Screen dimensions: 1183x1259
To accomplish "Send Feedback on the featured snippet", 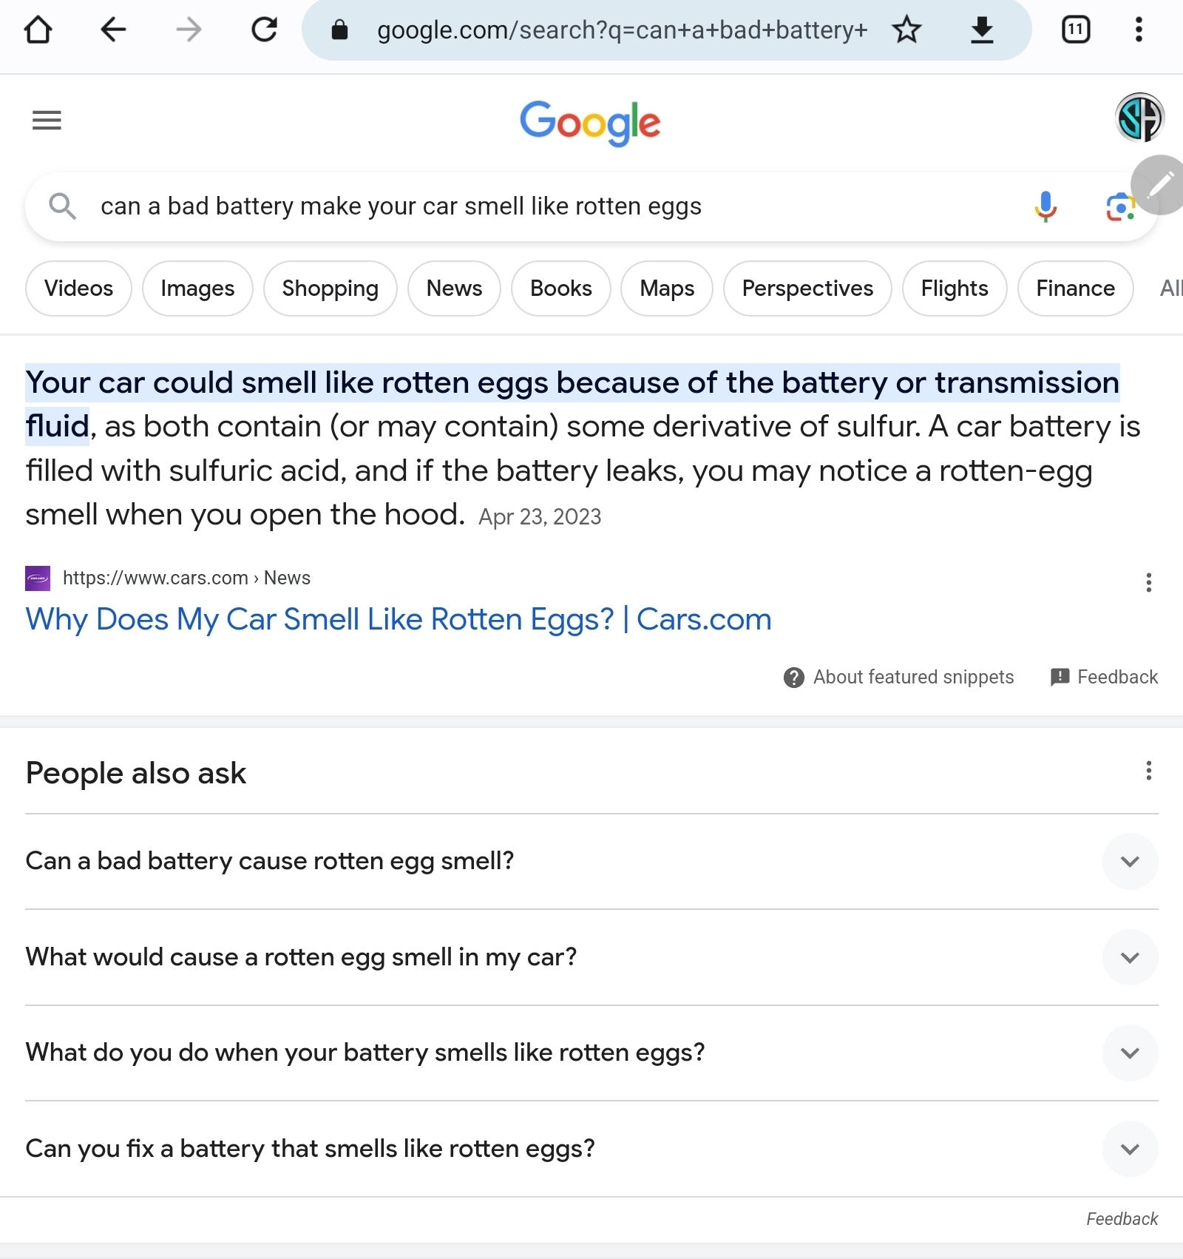I will [x=1105, y=677].
